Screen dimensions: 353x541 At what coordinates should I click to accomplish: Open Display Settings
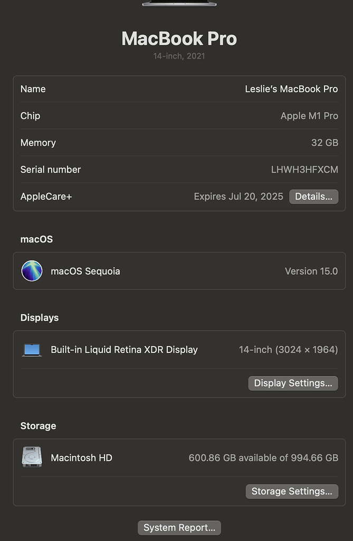pos(293,383)
